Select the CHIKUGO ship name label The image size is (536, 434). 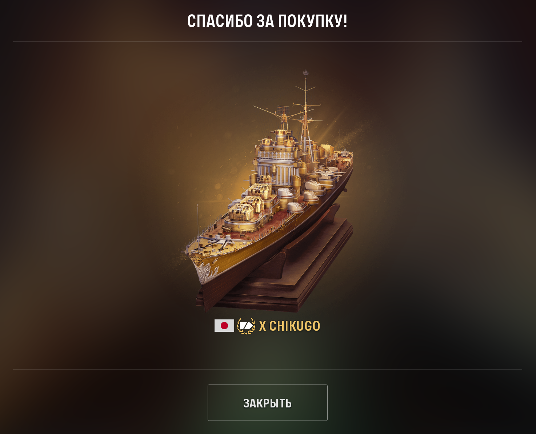(x=295, y=326)
